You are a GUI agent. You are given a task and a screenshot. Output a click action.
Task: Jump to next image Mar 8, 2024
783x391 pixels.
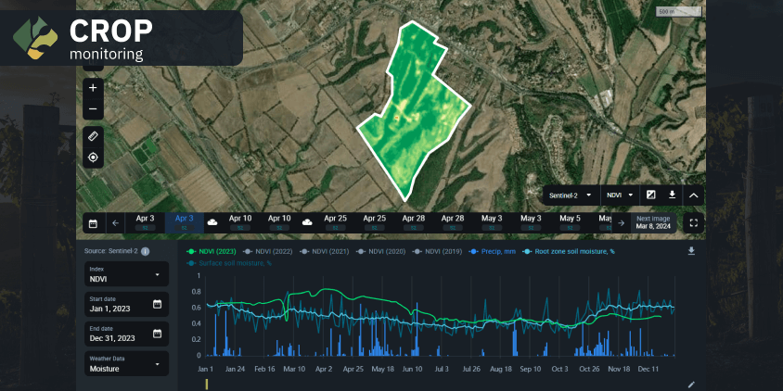pos(653,222)
